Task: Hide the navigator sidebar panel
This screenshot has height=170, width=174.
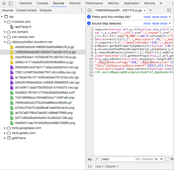Action: [x=89, y=10]
